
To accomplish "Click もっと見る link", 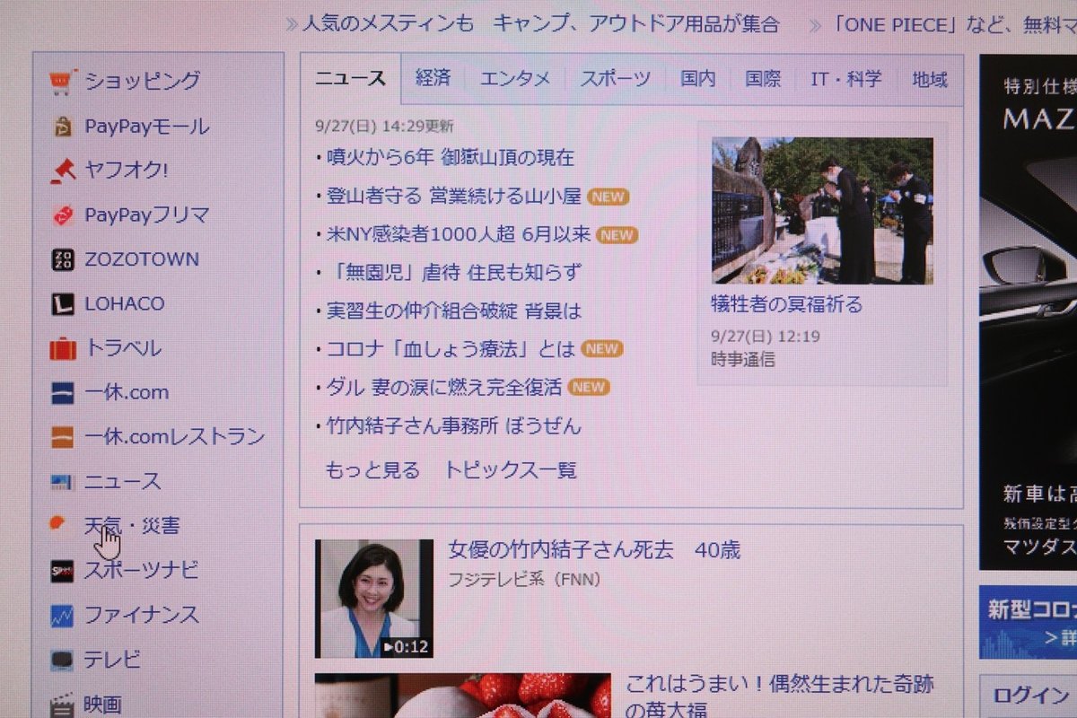I will click(372, 469).
